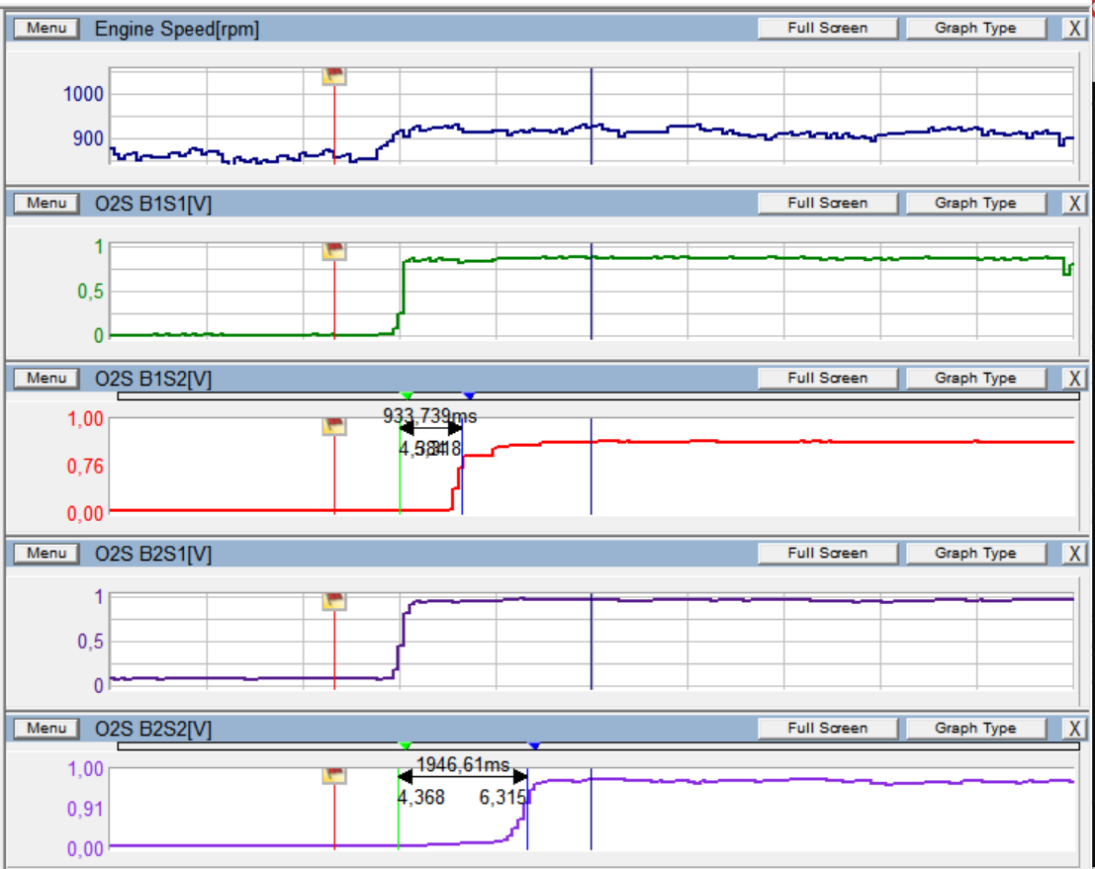Open the Menu for O2S B1S2 graph
The height and width of the screenshot is (869, 1095).
tap(46, 378)
